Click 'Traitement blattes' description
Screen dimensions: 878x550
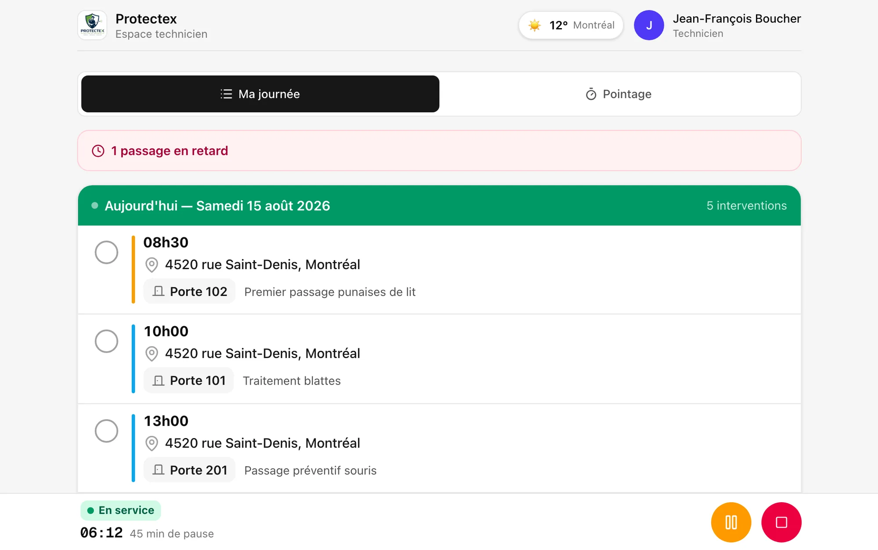pos(292,381)
